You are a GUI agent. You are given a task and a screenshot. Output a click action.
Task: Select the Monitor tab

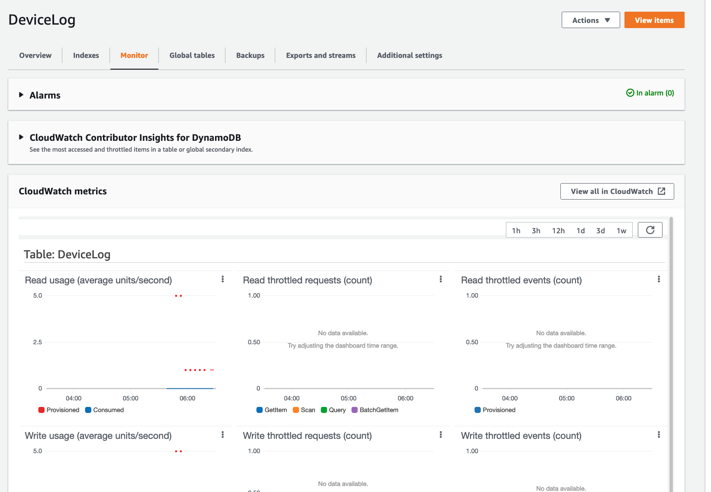[134, 55]
